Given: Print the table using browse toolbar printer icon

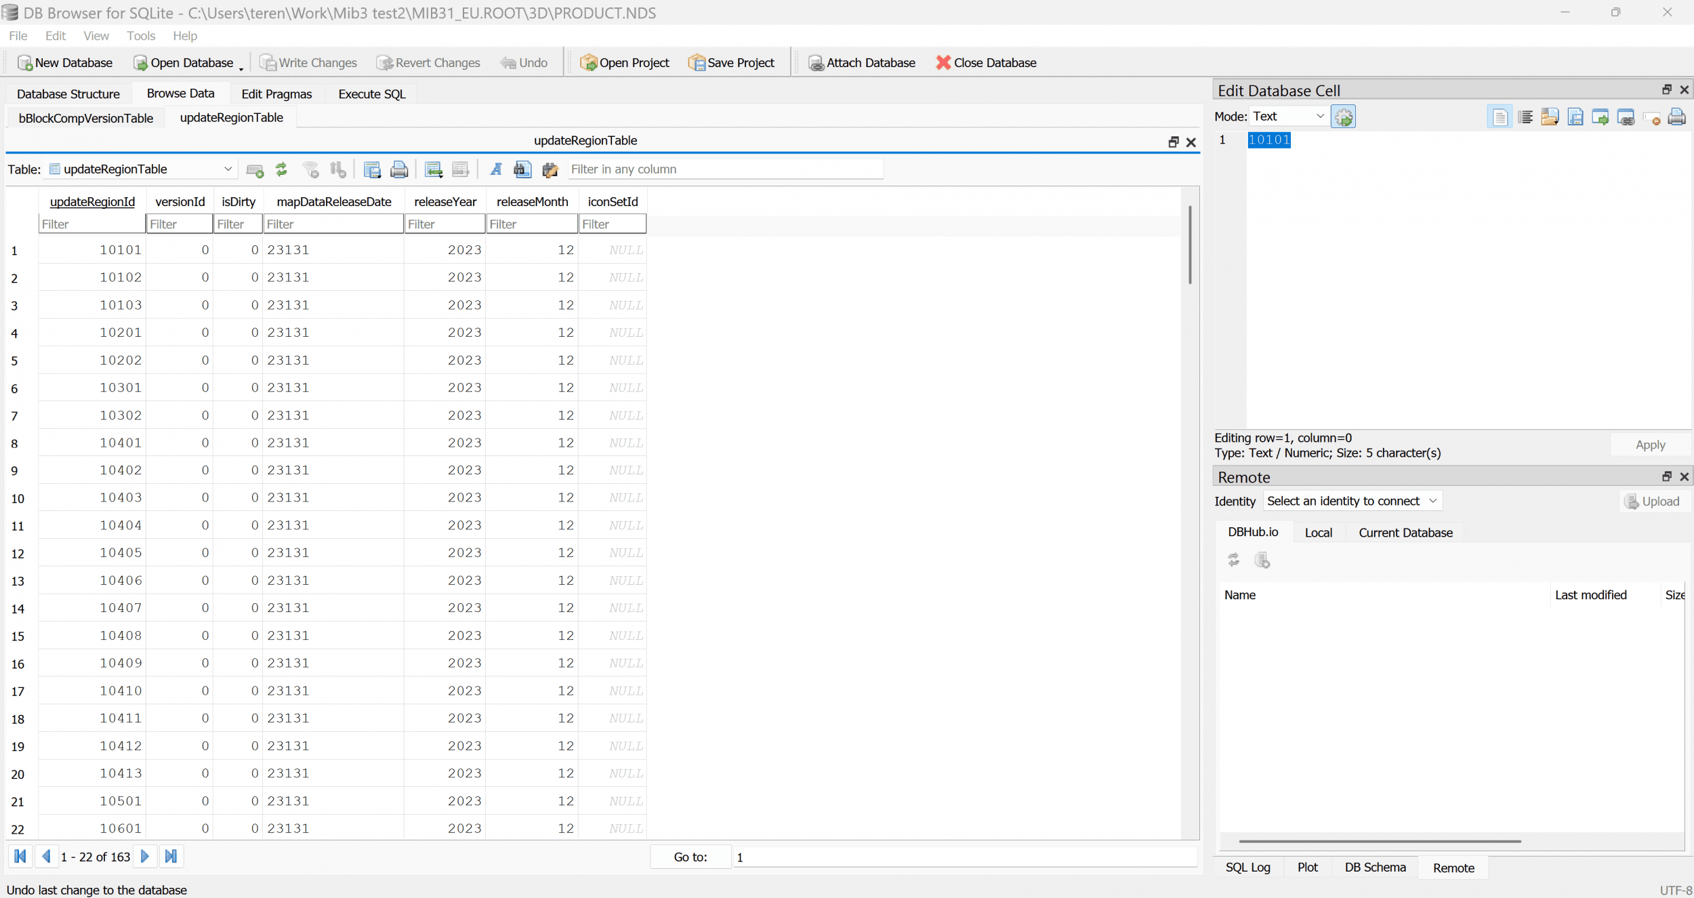Looking at the screenshot, I should (x=399, y=169).
